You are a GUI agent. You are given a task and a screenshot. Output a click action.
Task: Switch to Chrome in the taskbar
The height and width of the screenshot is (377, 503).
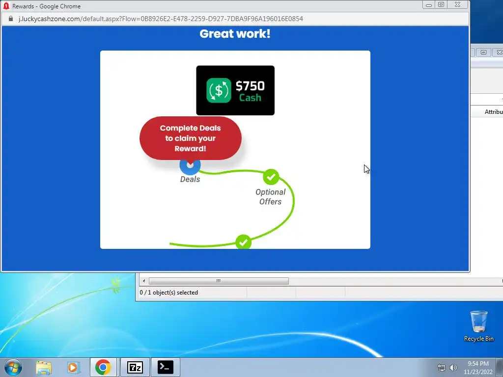(x=103, y=367)
